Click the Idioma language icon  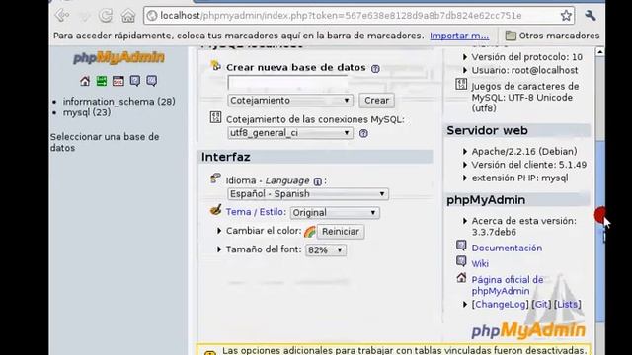coord(215,178)
